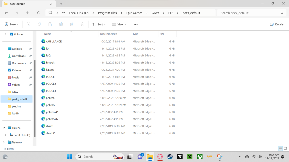Open the View dropdown

pos(119,24)
